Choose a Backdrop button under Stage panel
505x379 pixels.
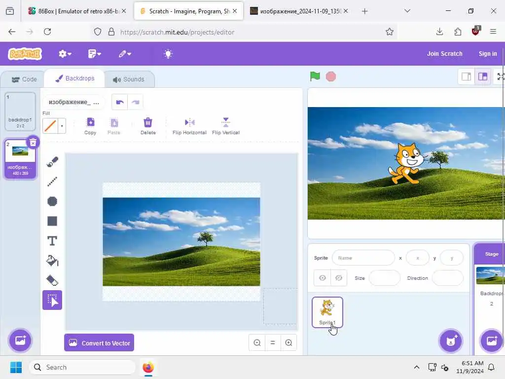(492, 341)
